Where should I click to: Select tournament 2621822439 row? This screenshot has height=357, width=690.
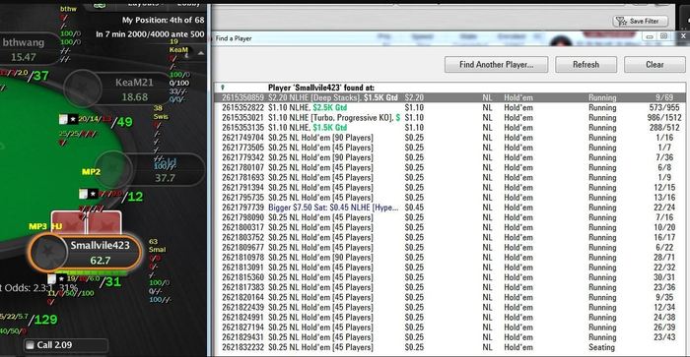coord(449,308)
